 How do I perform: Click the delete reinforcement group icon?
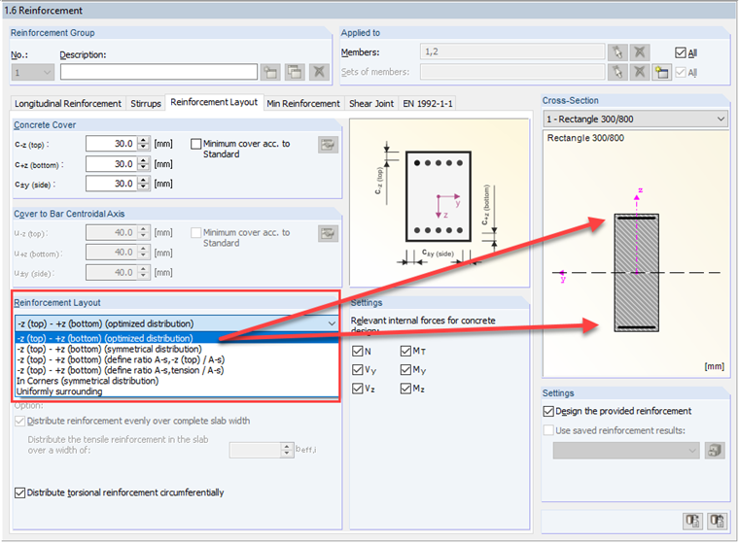[319, 72]
